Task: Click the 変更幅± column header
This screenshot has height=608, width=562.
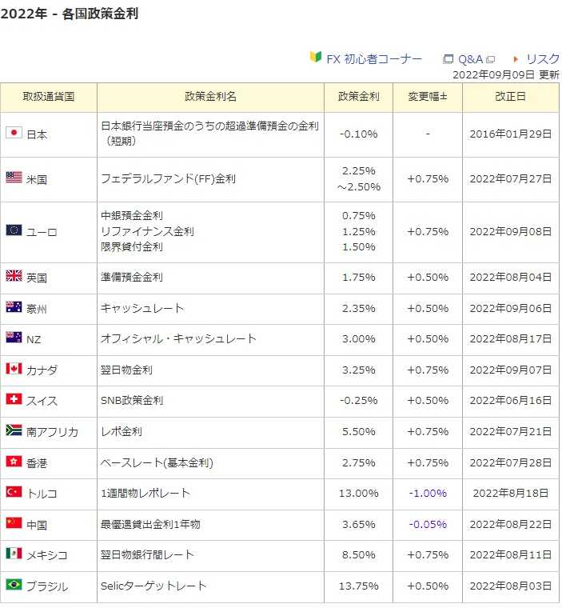Action: click(428, 97)
